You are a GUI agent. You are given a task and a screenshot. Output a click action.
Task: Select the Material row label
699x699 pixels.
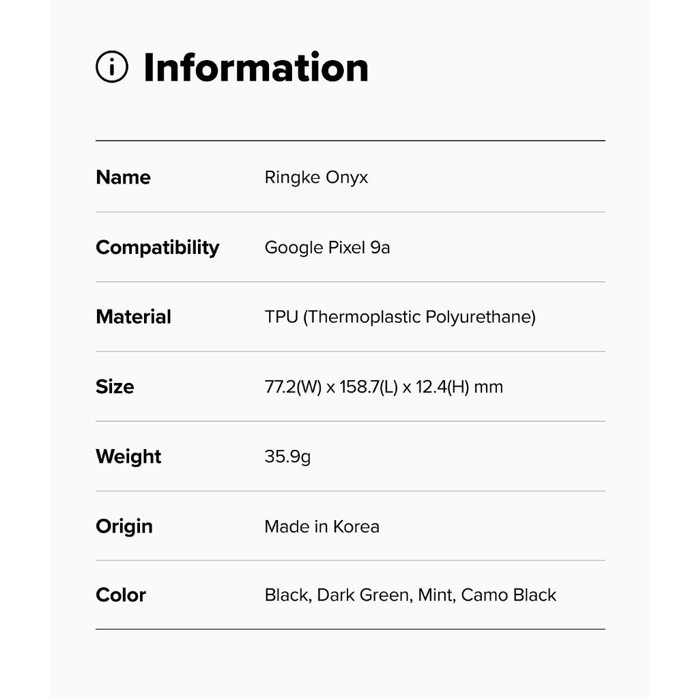pyautogui.click(x=133, y=317)
